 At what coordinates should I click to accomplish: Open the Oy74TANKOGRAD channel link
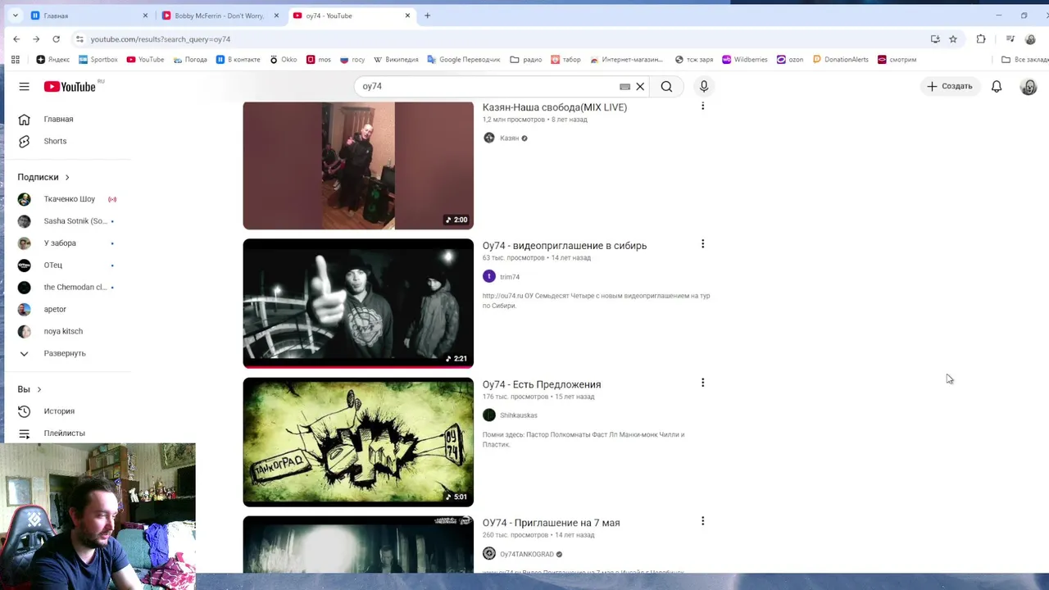point(527,554)
